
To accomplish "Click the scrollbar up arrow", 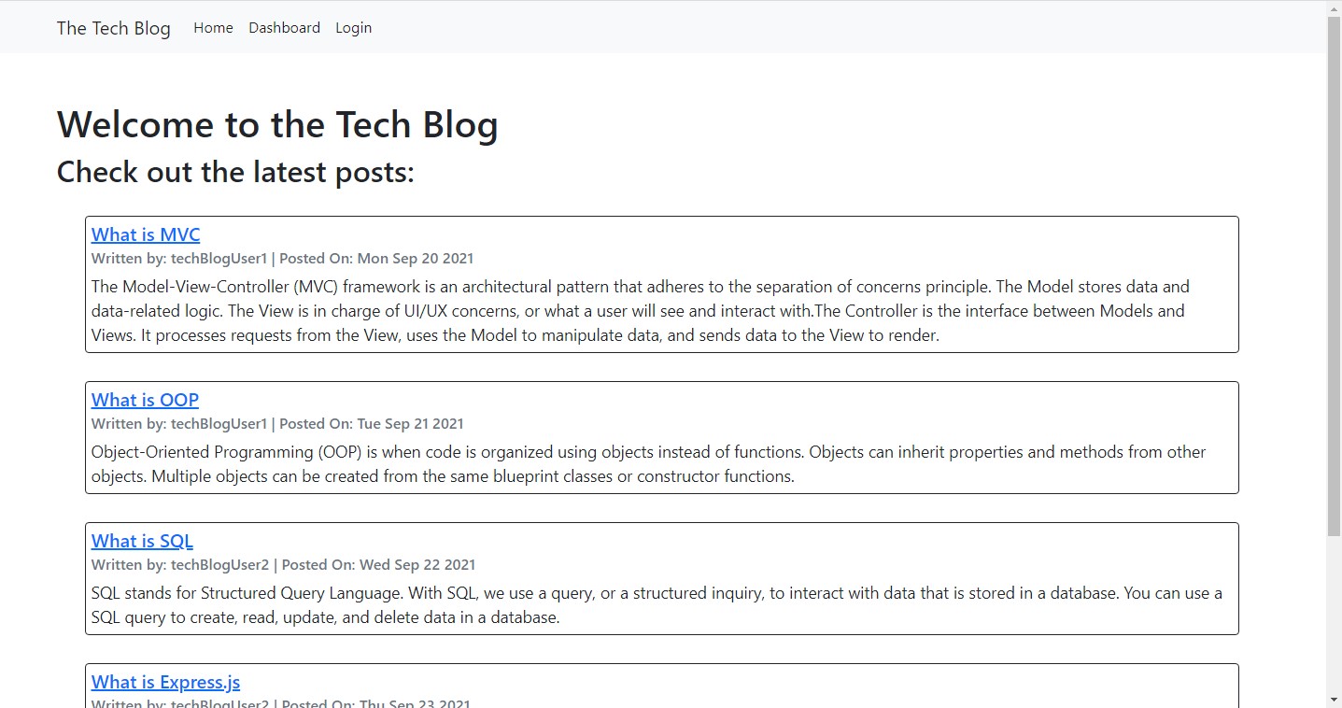I will pyautogui.click(x=1335, y=7).
